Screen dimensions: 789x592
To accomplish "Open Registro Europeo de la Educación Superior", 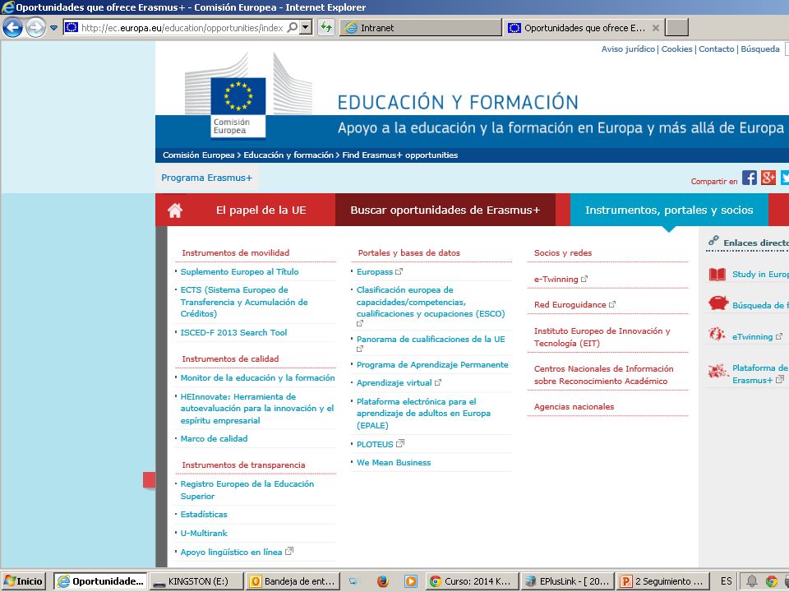I will tap(247, 490).
